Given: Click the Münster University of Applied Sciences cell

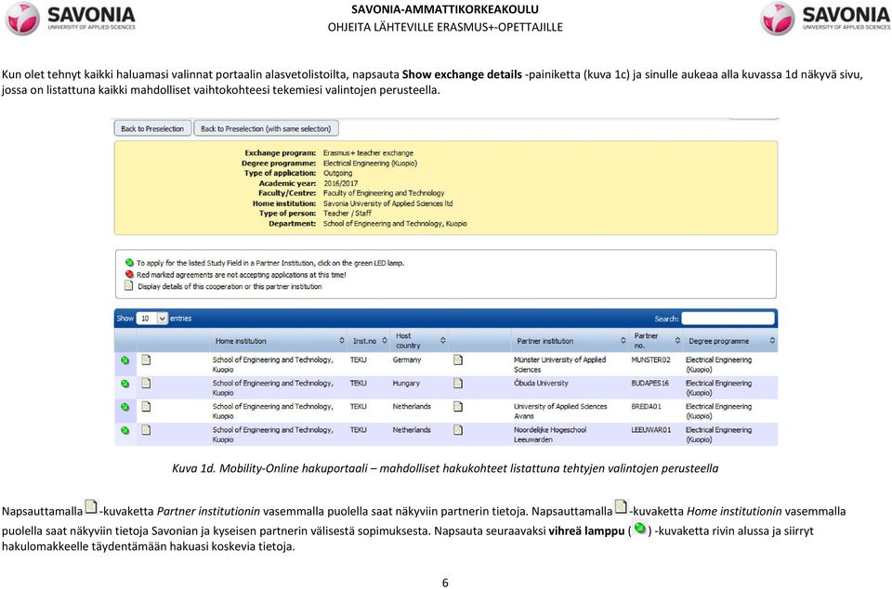Looking at the screenshot, I should (559, 364).
